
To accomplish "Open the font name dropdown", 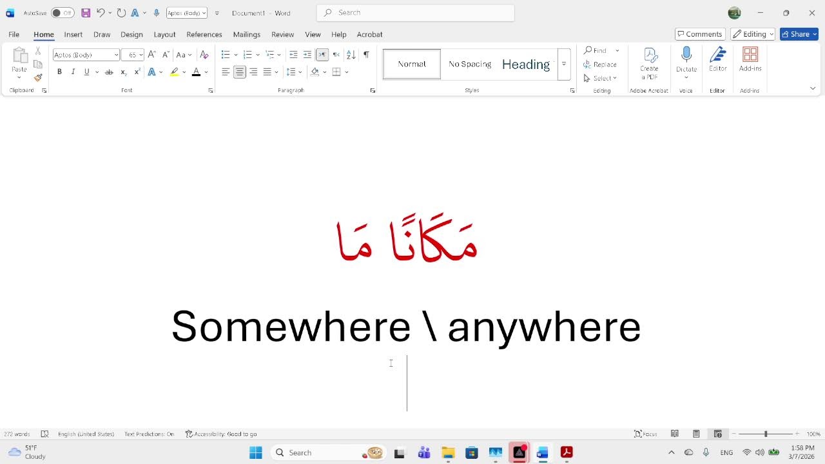I will [116, 55].
